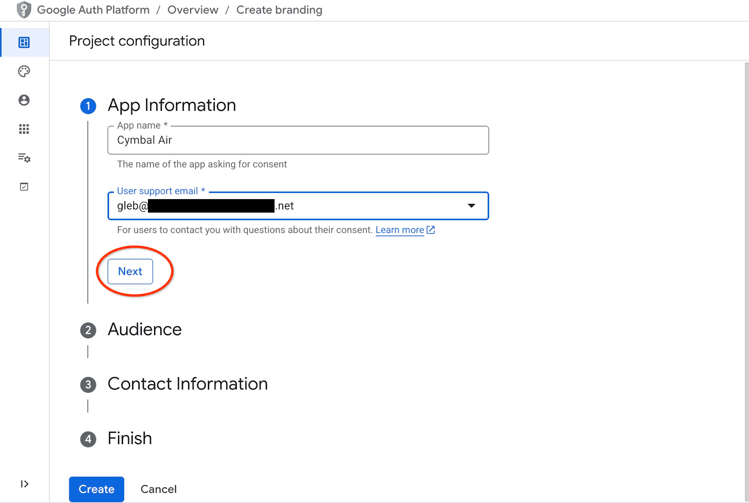This screenshot has width=749, height=503.
Task: Open the Overview dashboard sidebar icon
Action: click(x=24, y=43)
